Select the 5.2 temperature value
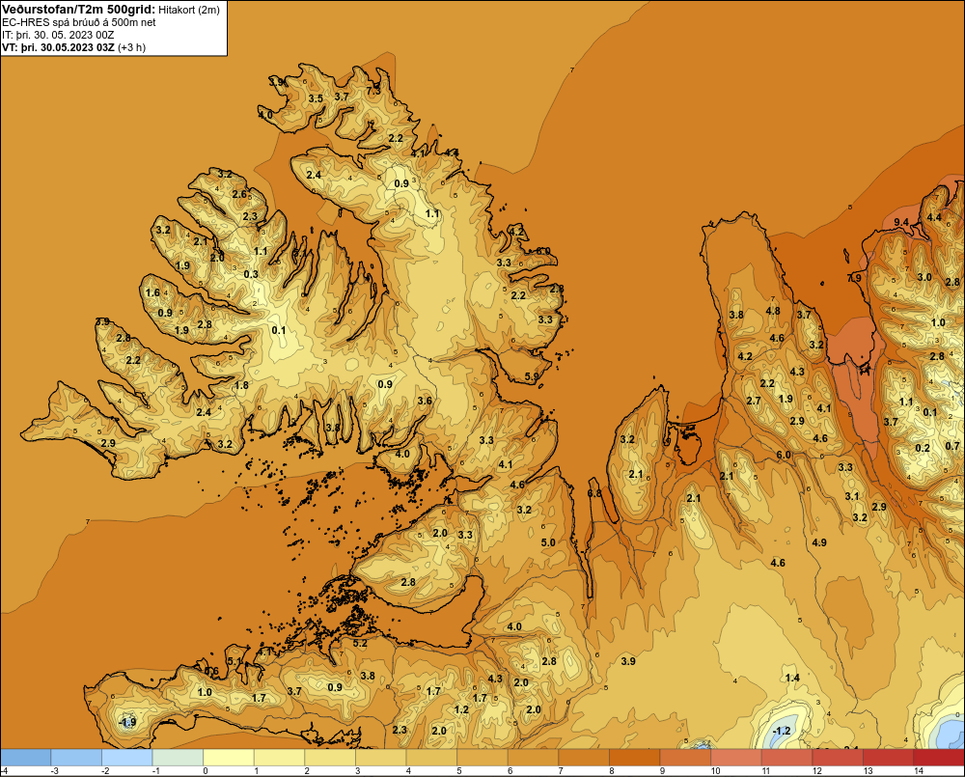 click(360, 644)
